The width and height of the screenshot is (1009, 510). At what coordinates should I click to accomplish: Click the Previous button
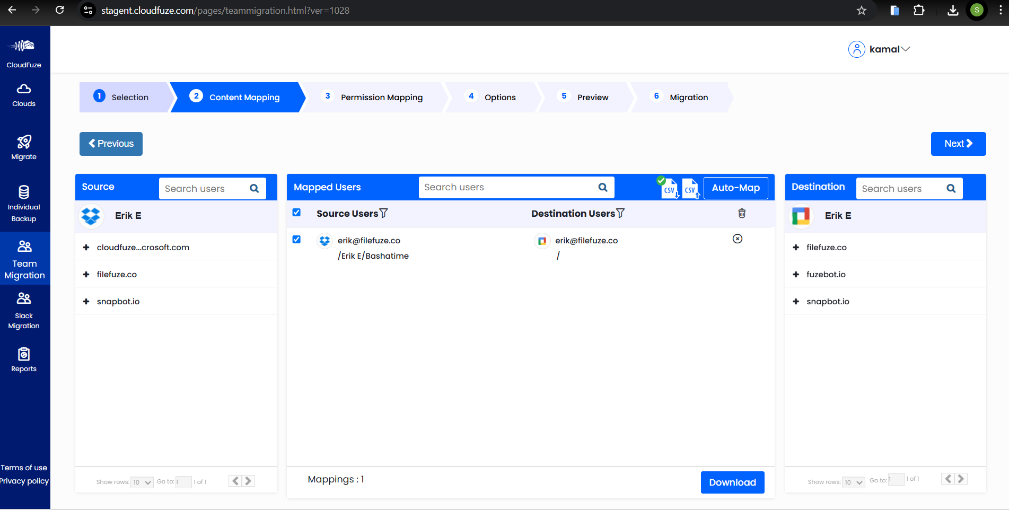pos(111,144)
